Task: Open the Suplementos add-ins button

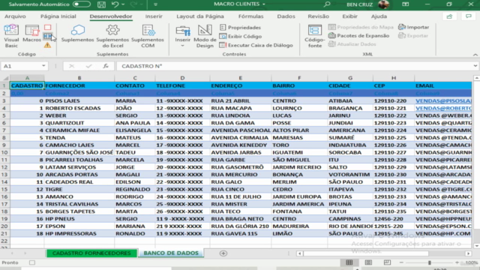Action: [x=77, y=34]
